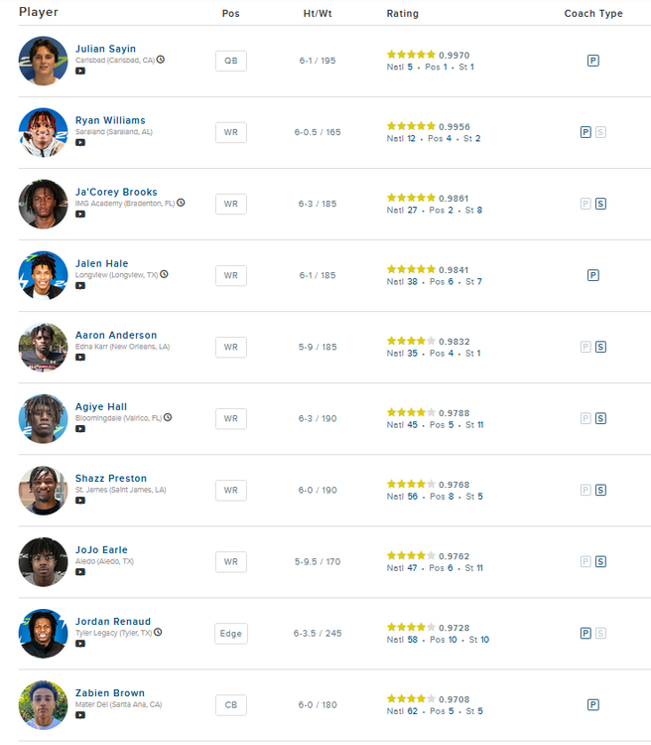Click the video icon under Julian Sayin
The width and height of the screenshot is (651, 745).
tap(80, 71)
